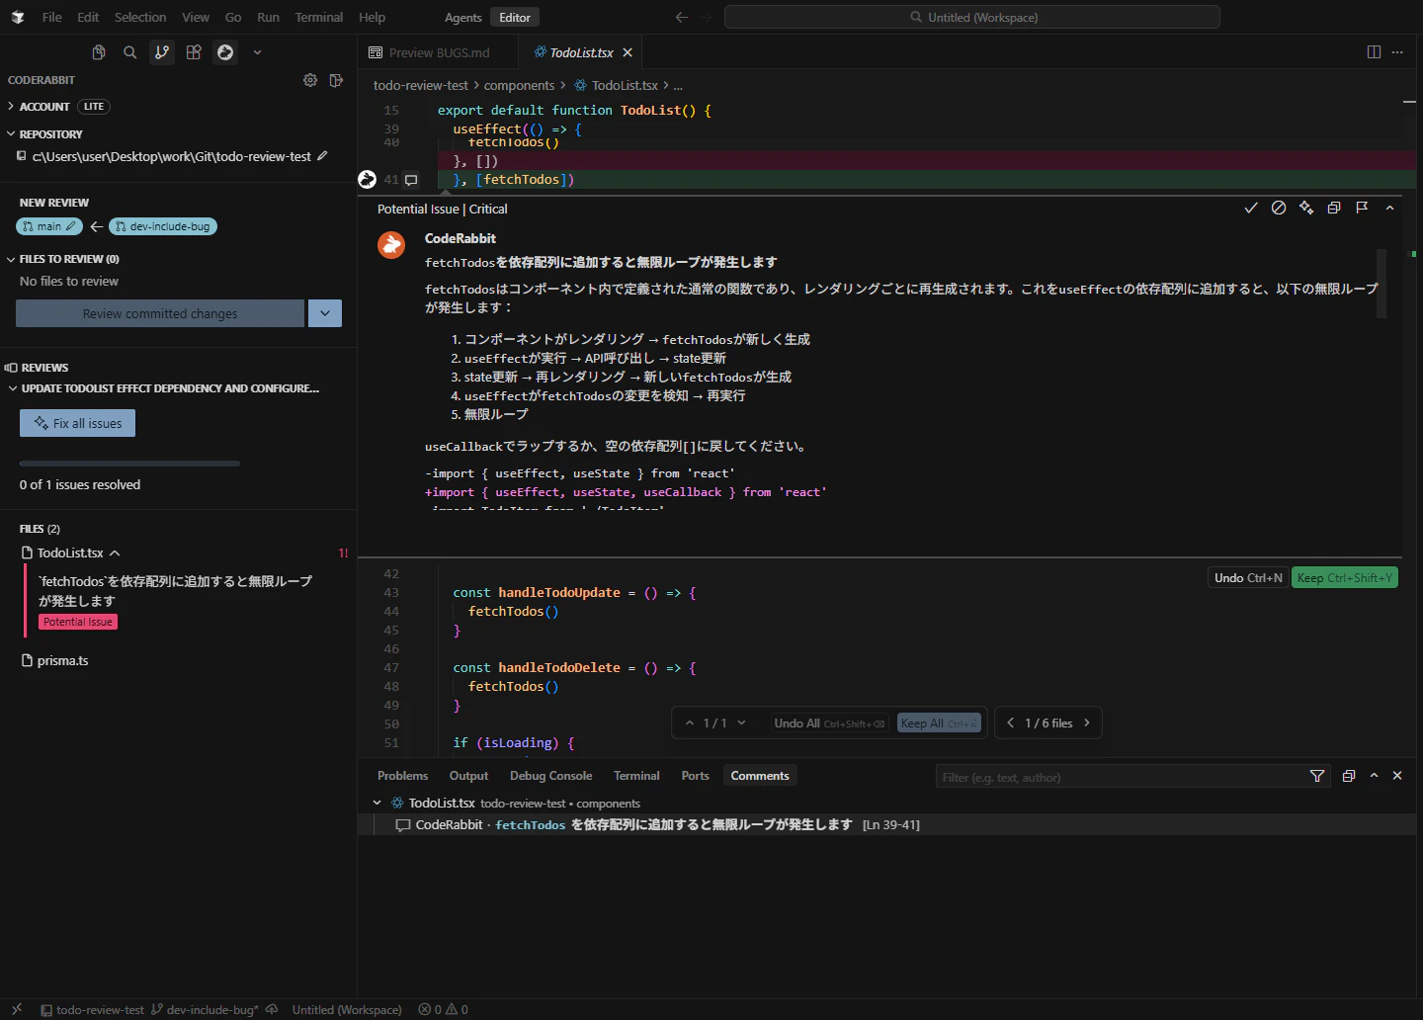This screenshot has height=1020, width=1423.
Task: Click the issues resolved progress bar
Action: point(129,463)
